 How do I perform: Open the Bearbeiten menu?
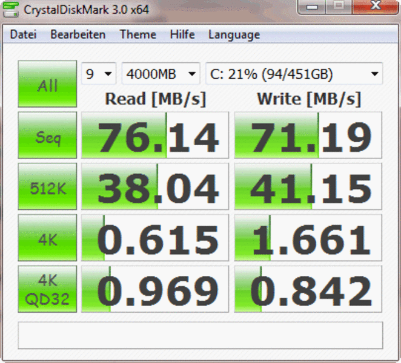pyautogui.click(x=78, y=34)
